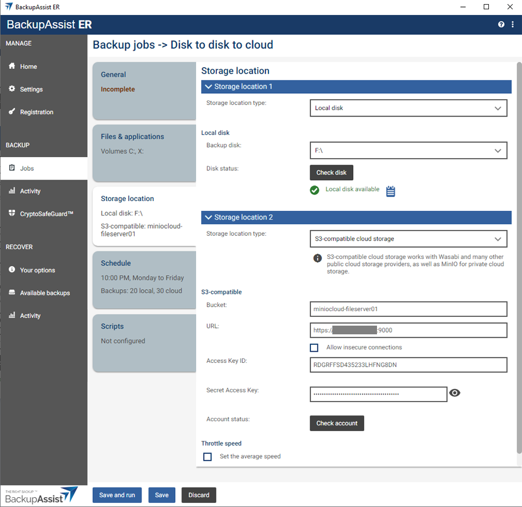
Task: Tick Set the average speed checkbox
Action: click(x=208, y=457)
